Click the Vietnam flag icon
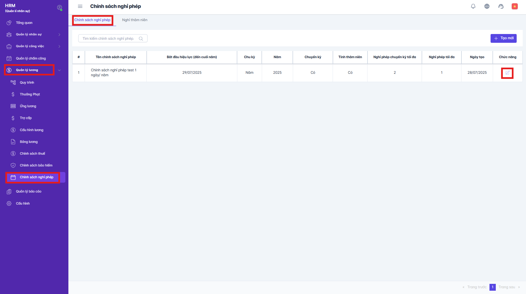526x294 pixels. coord(514,6)
